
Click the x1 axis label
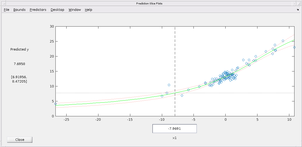175,138
